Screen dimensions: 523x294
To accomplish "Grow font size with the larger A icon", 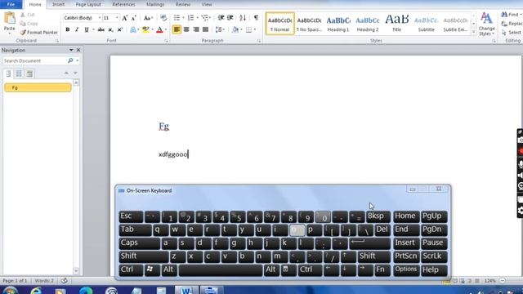I will pos(124,18).
